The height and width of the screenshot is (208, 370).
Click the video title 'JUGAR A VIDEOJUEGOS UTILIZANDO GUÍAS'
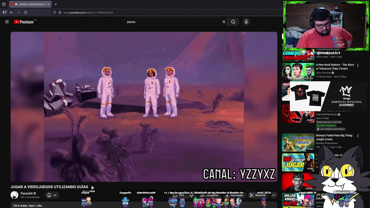(x=49, y=187)
